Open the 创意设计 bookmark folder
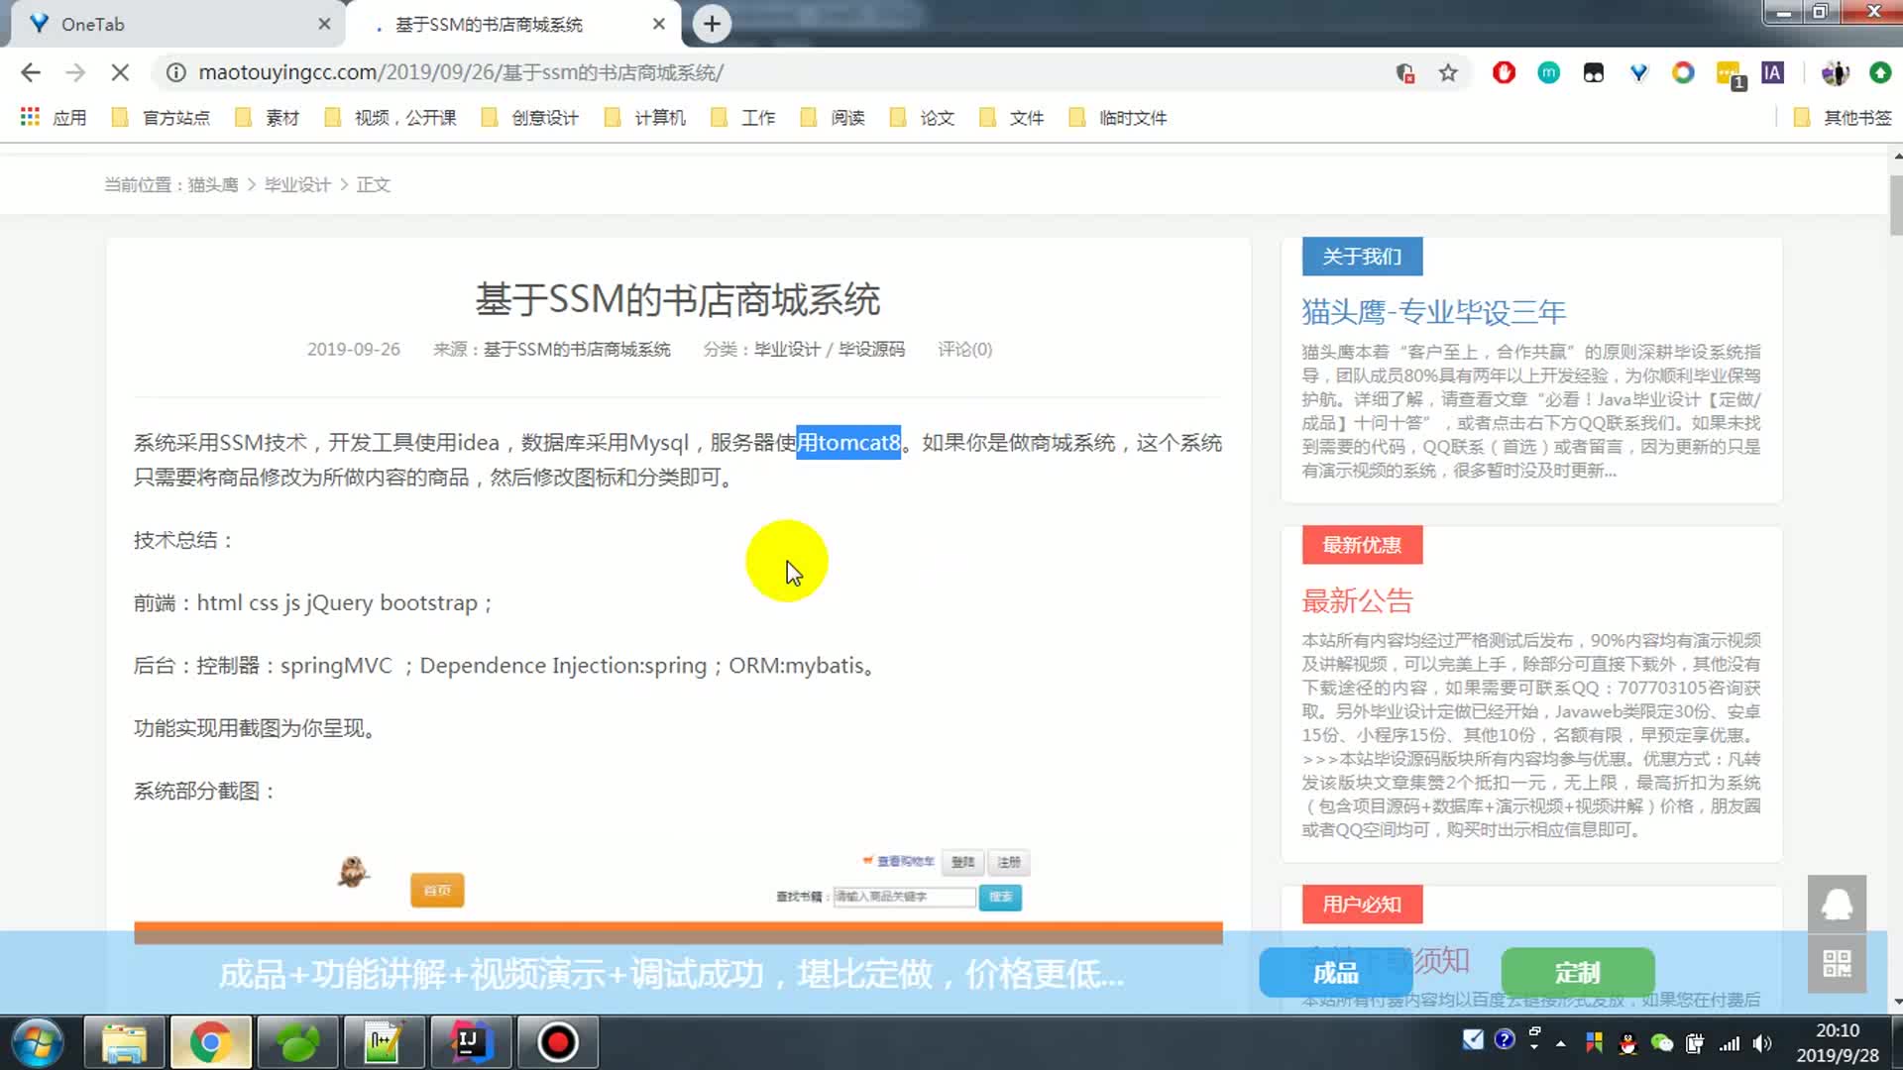This screenshot has height=1070, width=1903. 530,118
